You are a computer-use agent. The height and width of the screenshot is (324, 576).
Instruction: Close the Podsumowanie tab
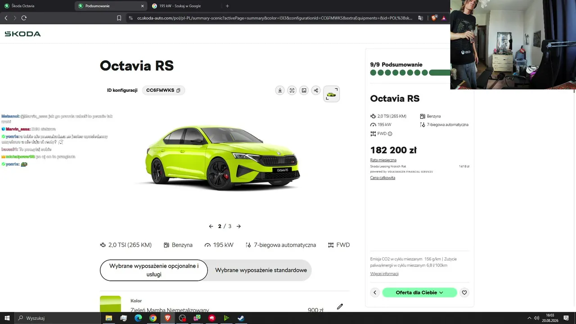tap(143, 6)
